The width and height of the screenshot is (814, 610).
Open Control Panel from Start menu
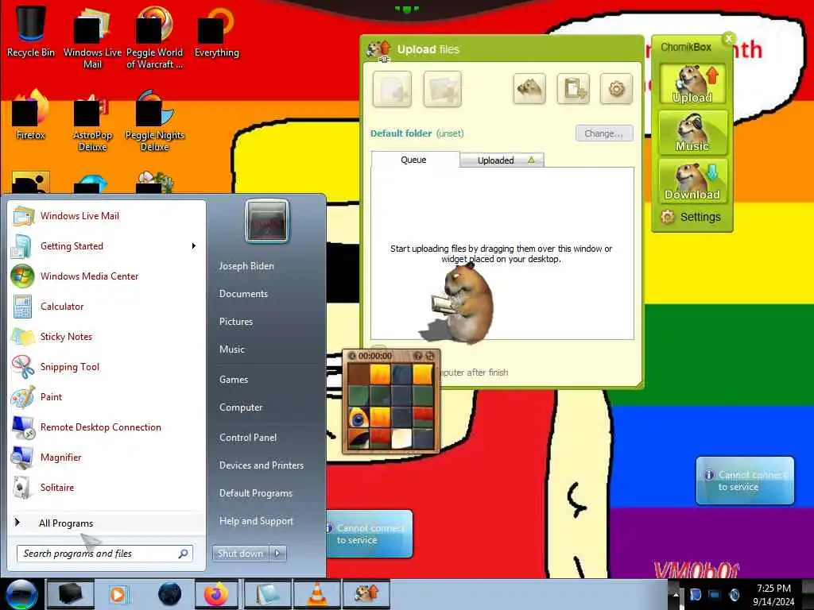tap(248, 438)
